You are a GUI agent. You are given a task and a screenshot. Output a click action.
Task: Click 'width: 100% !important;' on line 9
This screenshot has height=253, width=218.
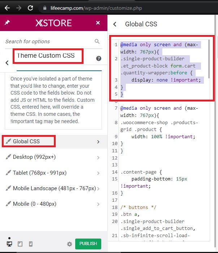[163, 136]
